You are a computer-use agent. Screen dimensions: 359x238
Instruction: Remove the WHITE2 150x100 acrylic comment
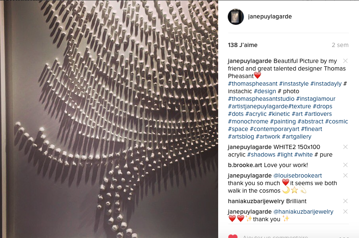345,147
